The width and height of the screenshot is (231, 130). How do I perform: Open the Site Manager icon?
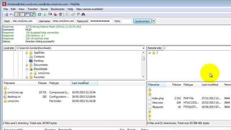[x=6, y=14]
